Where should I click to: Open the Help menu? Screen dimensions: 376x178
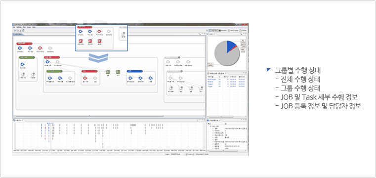(34, 27)
